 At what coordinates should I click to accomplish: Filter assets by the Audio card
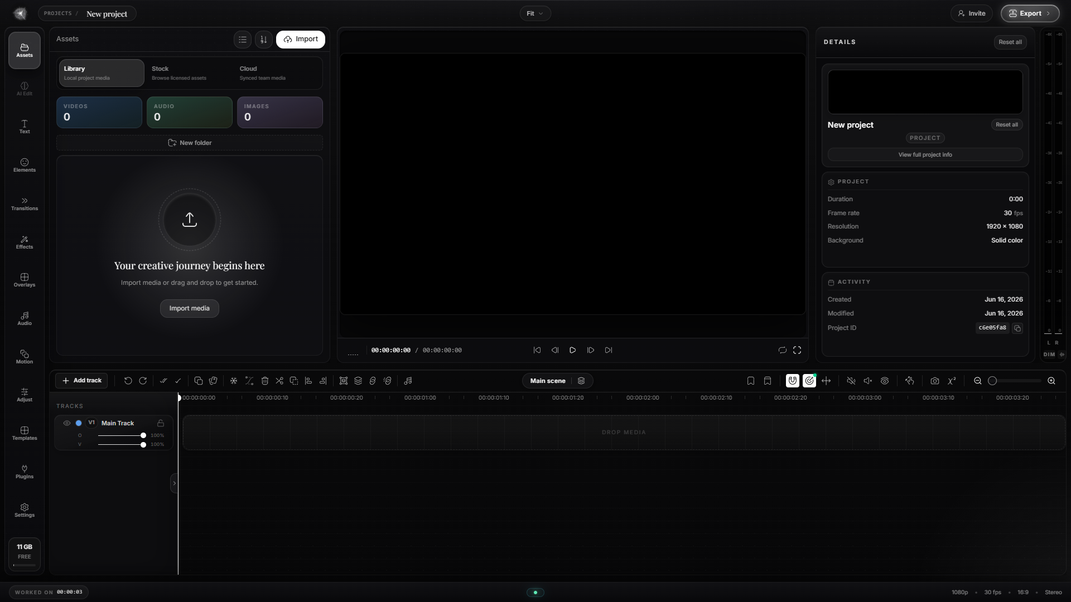click(x=190, y=112)
